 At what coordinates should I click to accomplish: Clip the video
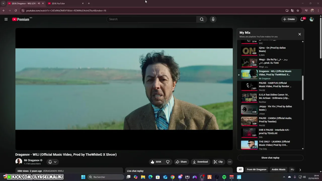pyautogui.click(x=218, y=162)
